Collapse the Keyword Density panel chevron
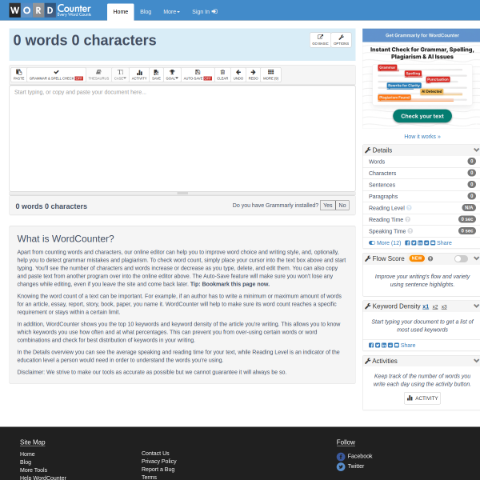 point(476,306)
